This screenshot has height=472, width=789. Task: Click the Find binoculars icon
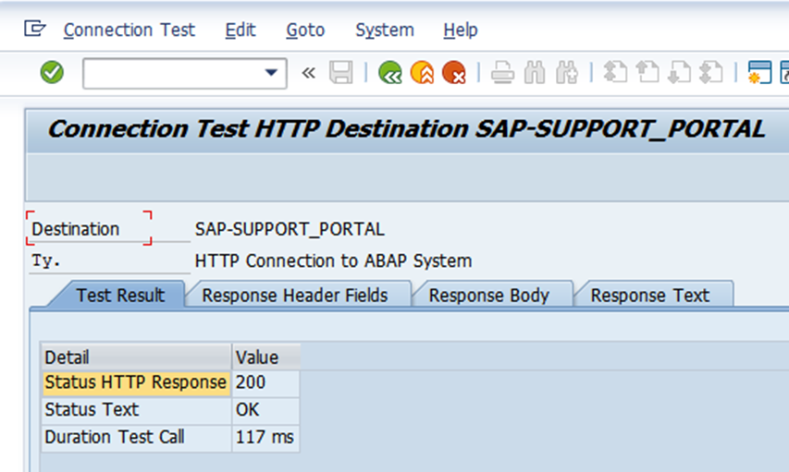(x=535, y=72)
